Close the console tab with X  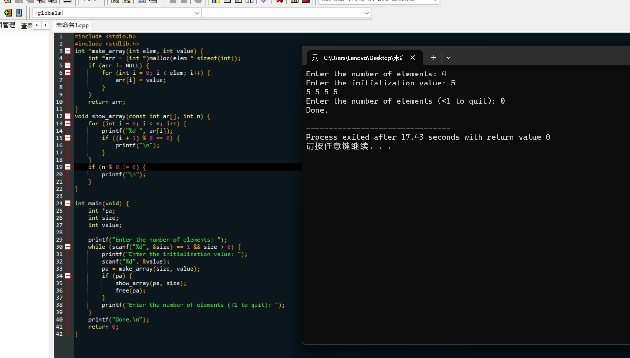tap(413, 58)
